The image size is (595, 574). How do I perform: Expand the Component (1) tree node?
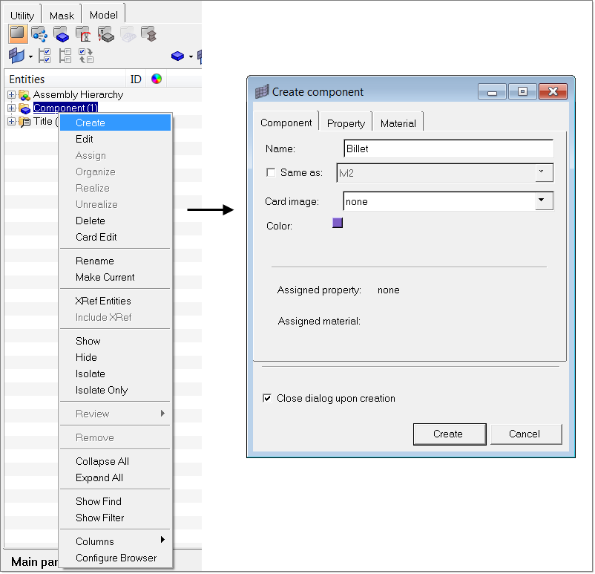coord(11,108)
